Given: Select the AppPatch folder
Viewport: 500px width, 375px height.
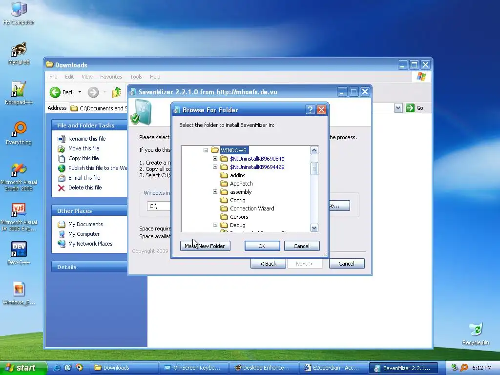Looking at the screenshot, I should point(237,184).
